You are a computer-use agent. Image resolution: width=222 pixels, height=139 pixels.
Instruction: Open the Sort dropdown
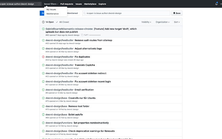(x=177, y=22)
